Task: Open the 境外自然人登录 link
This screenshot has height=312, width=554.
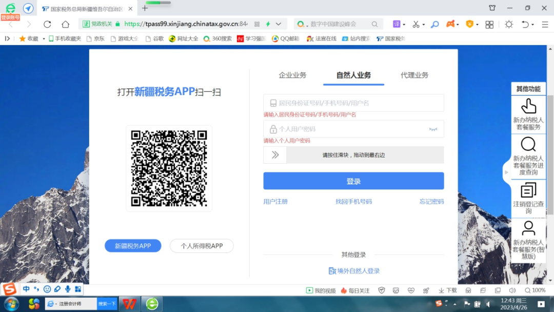Action: point(354,270)
